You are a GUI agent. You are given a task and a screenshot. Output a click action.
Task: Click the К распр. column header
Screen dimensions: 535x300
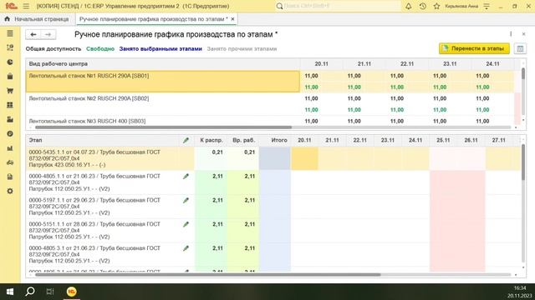211,140
